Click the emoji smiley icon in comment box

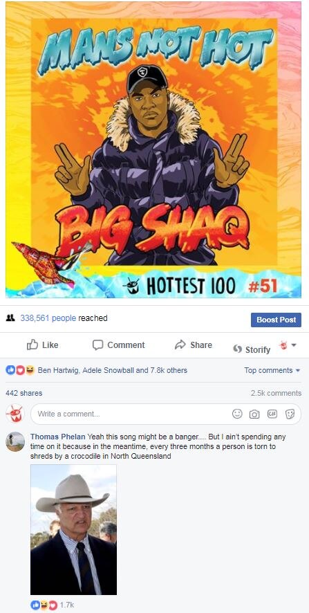pyautogui.click(x=237, y=414)
